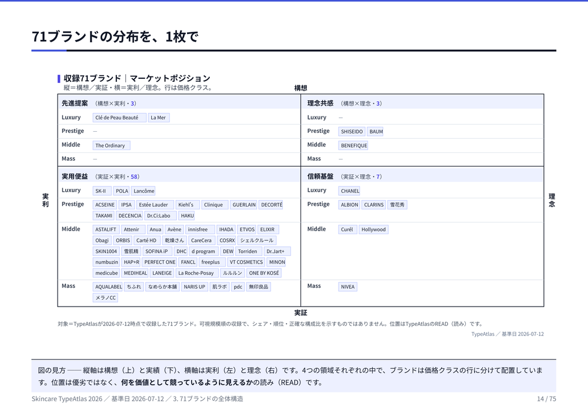Click the DECENCIA brand tag
This screenshot has height=416, width=588.
click(129, 216)
